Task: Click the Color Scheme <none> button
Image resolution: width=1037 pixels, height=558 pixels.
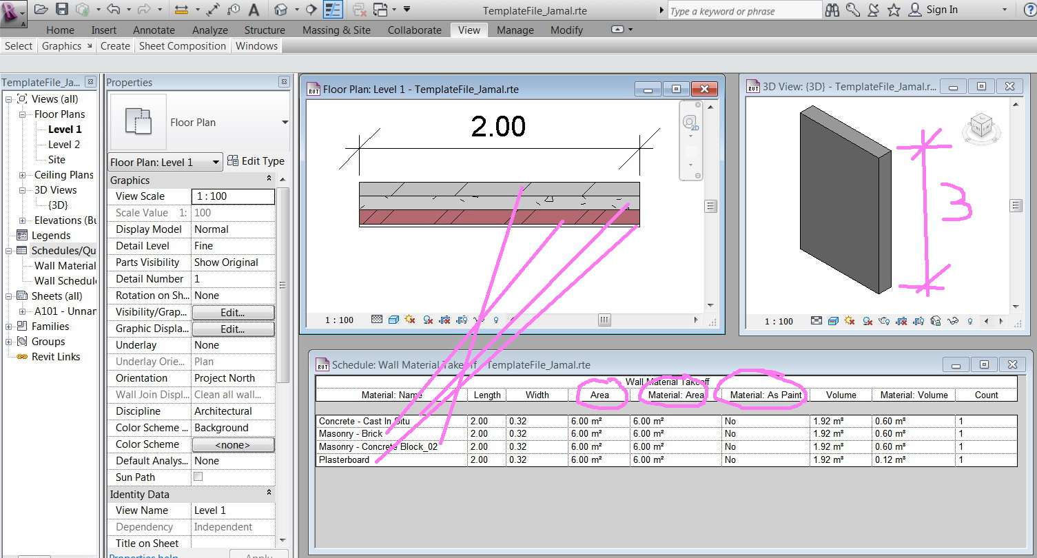Action: pyautogui.click(x=233, y=444)
